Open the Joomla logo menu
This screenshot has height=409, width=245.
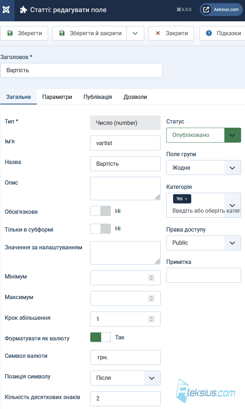click(6, 10)
